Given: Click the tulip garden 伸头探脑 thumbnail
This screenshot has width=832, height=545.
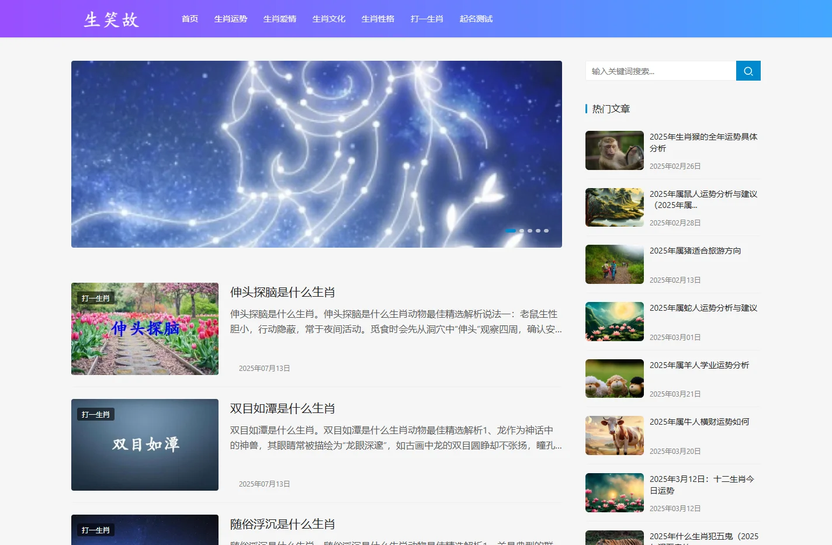Looking at the screenshot, I should coord(145,329).
